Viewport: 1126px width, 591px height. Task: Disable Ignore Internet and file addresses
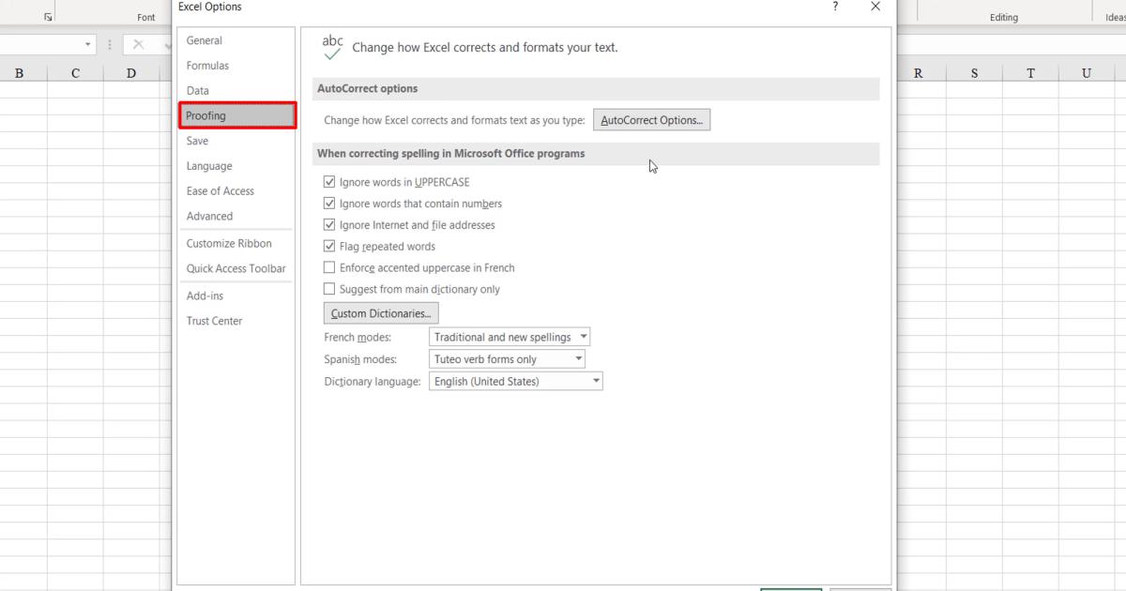click(329, 224)
